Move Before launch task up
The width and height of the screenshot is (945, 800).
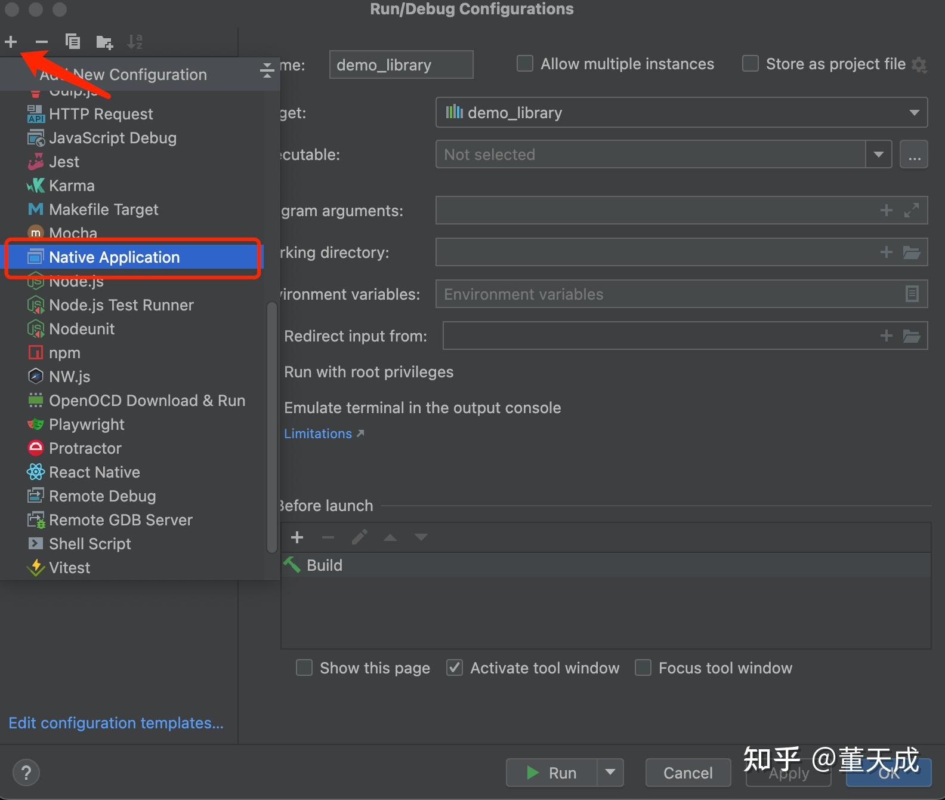tap(390, 537)
